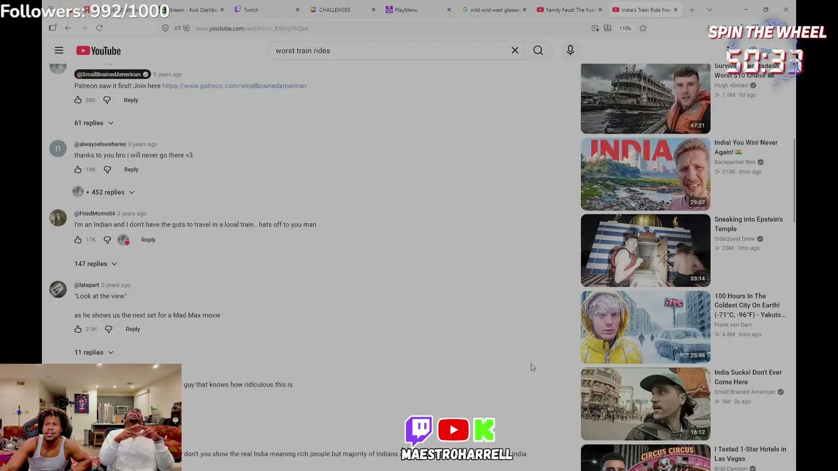Viewport: 838px width, 471px height.
Task: Switch to the Twitch tab
Action: [267, 10]
